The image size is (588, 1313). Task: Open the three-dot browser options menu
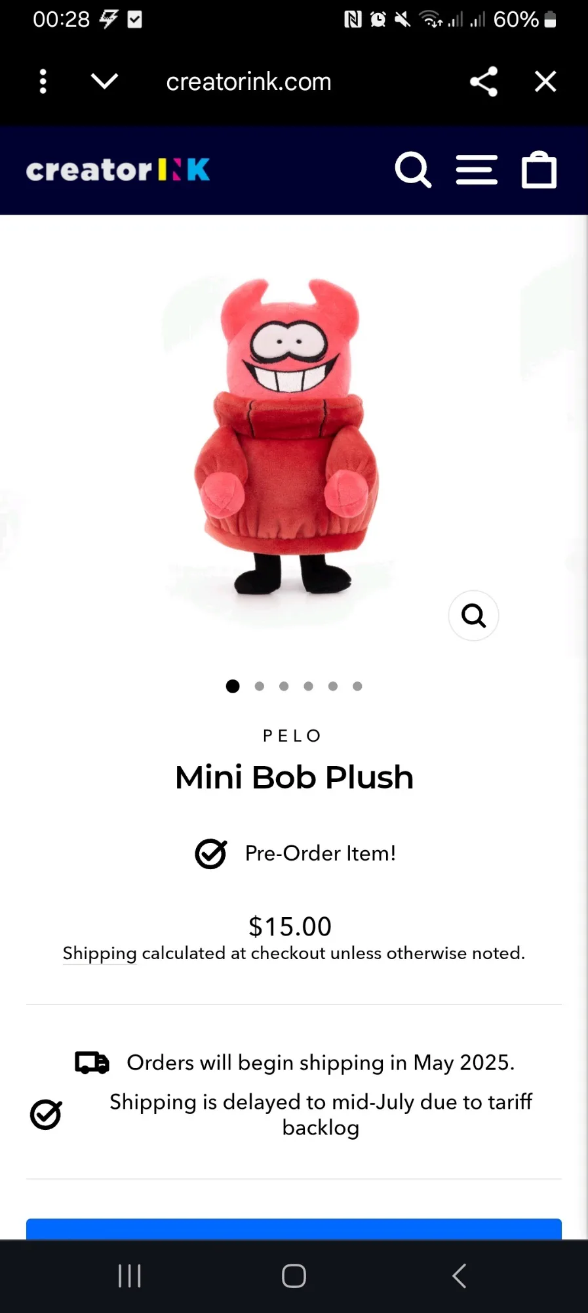pos(43,82)
